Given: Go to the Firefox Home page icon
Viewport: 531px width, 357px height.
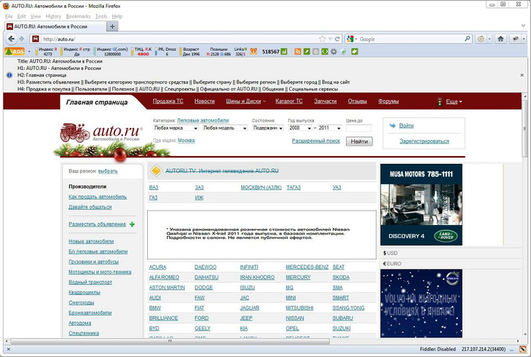Looking at the screenshot, I should point(501,39).
